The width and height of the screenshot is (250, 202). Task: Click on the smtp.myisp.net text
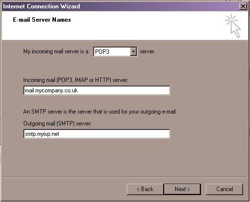tap(42, 134)
